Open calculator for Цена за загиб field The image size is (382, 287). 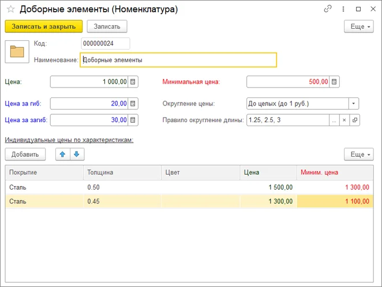point(133,120)
